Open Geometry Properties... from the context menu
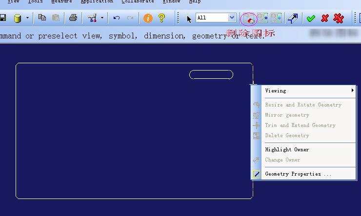Screen dimensions: 361x216 tap(303, 174)
